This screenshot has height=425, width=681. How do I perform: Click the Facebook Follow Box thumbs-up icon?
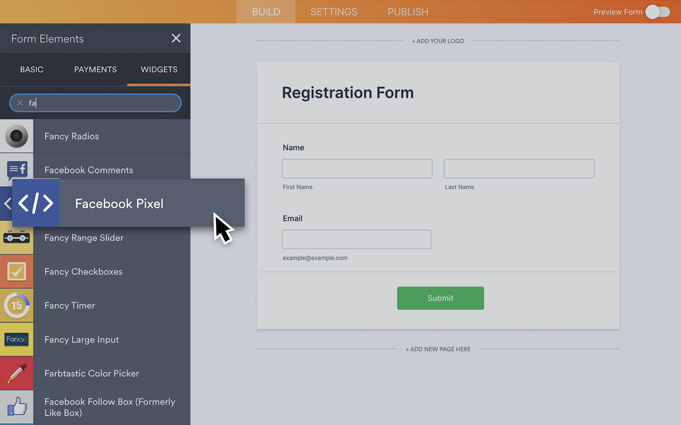coord(16,406)
